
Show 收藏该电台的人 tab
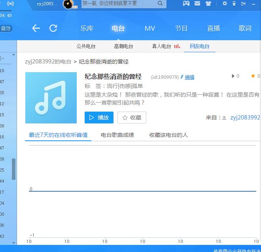click(x=168, y=135)
